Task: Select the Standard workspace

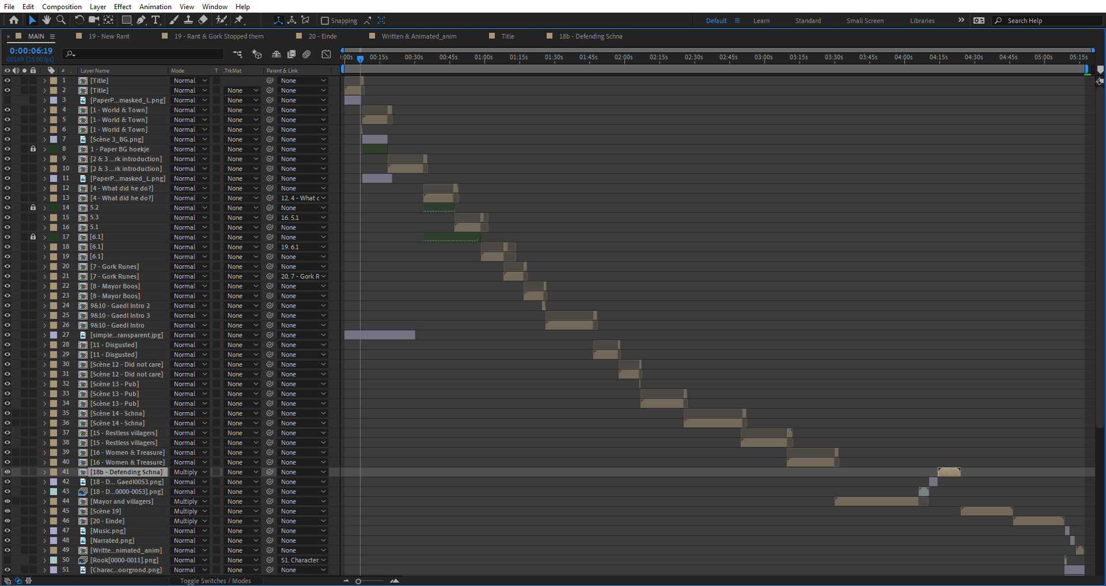Action: pyautogui.click(x=808, y=21)
